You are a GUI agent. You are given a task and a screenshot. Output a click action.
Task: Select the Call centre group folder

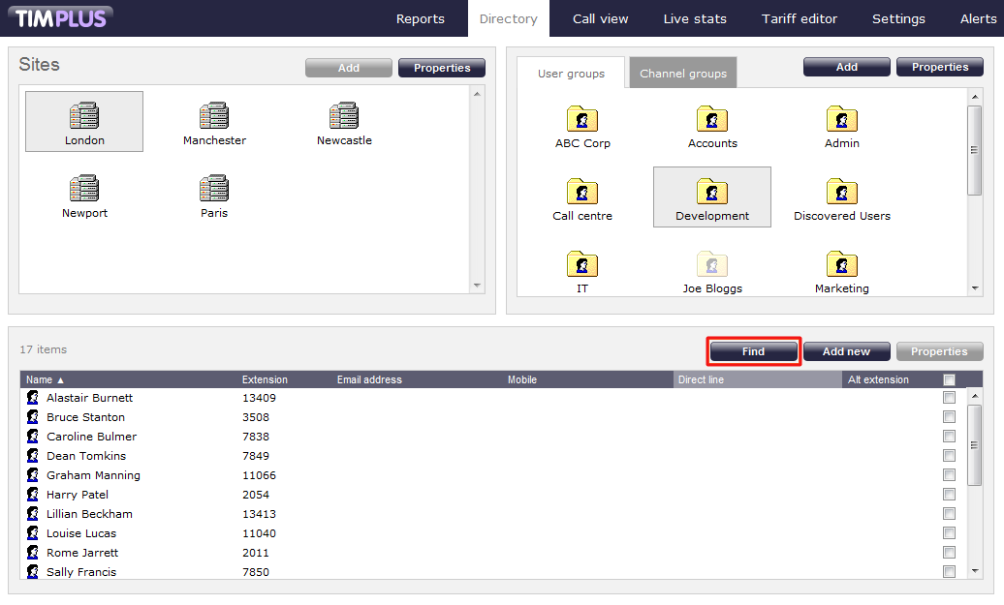[582, 192]
